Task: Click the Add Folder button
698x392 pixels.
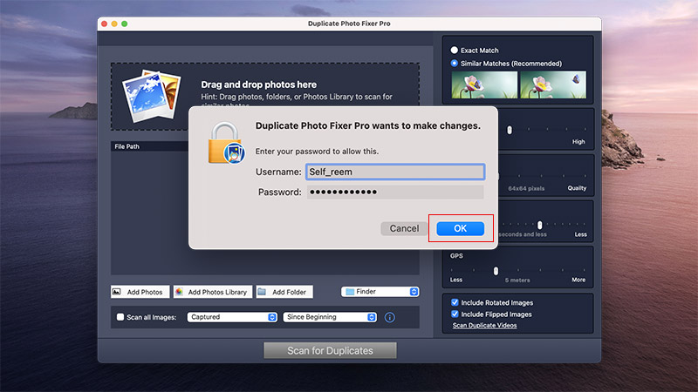Action: pyautogui.click(x=284, y=292)
